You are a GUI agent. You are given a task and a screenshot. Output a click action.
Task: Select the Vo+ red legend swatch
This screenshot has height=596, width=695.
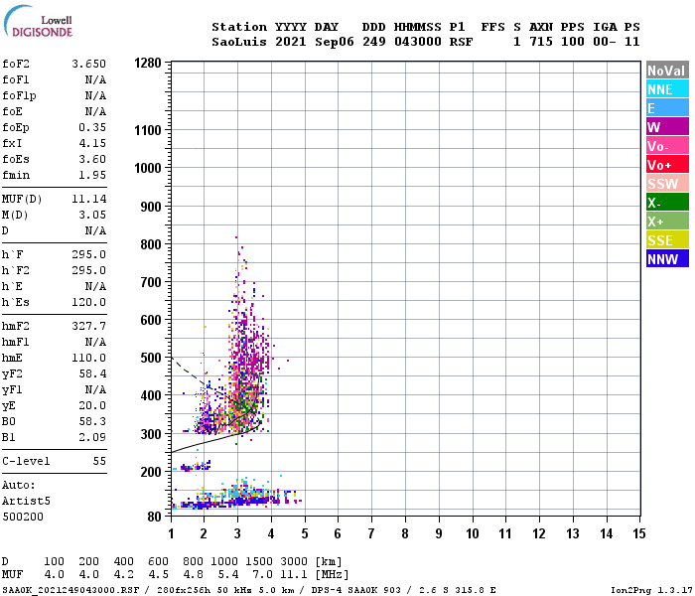(x=667, y=165)
